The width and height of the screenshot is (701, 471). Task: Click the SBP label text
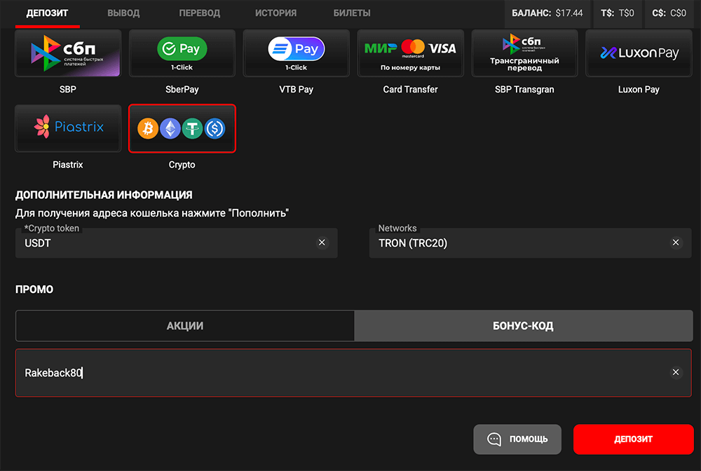(68, 90)
